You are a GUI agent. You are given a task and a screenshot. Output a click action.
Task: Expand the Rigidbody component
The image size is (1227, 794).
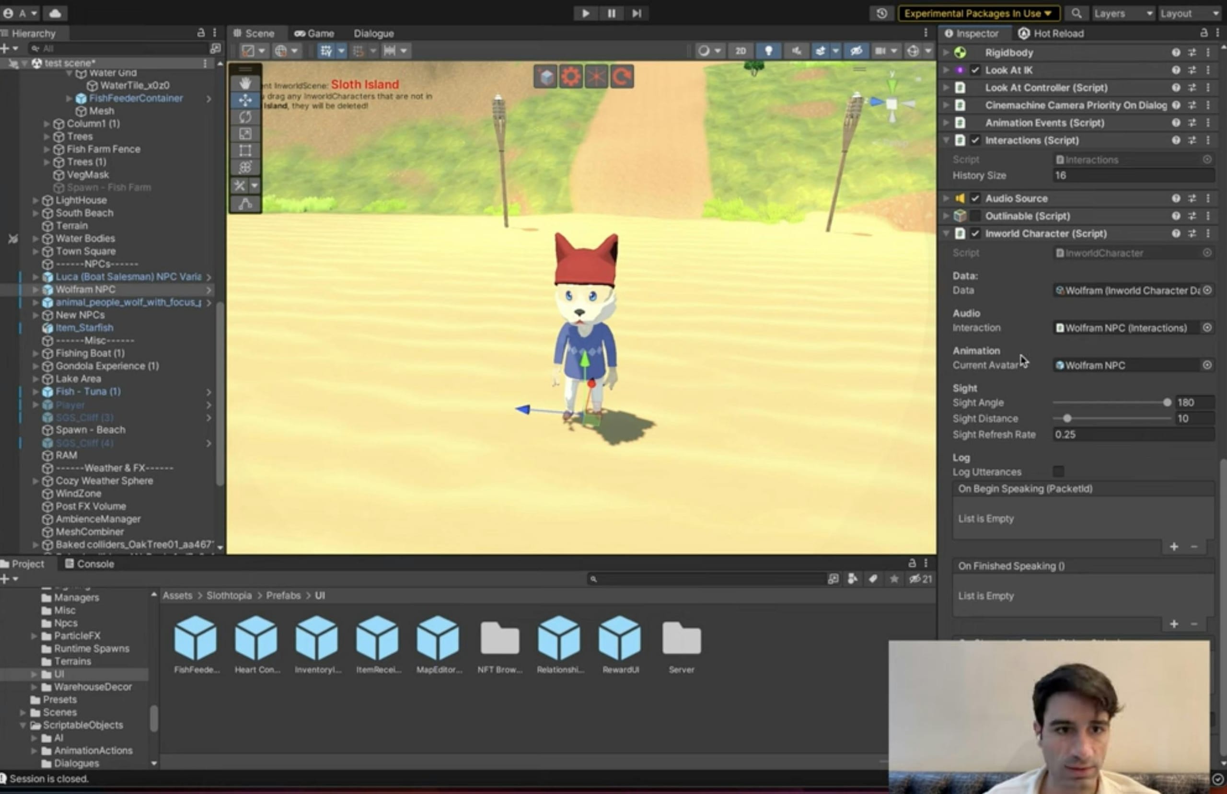(946, 52)
